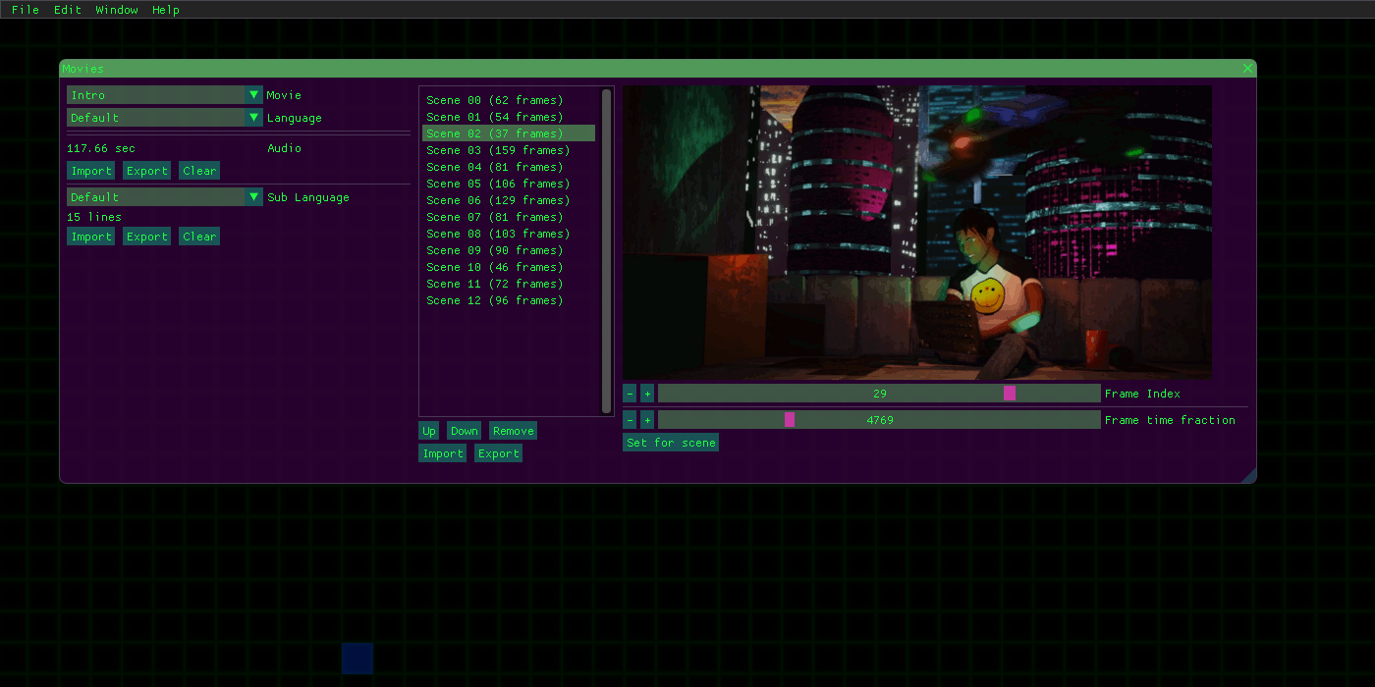Click Export button under Audio
1375x687 pixels.
(147, 171)
